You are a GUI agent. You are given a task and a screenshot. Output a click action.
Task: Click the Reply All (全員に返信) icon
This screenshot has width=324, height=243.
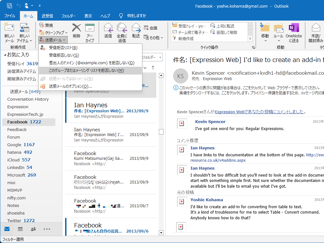122,28
